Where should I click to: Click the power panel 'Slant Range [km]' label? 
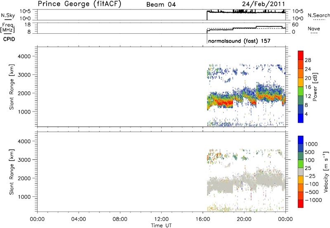12,87
